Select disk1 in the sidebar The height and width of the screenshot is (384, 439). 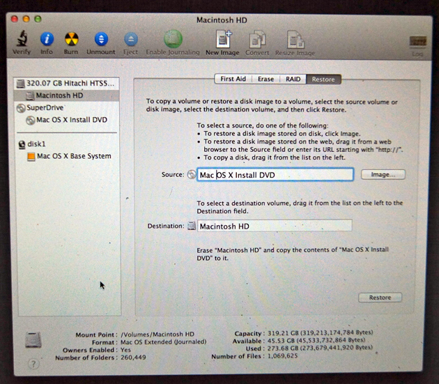(67, 144)
